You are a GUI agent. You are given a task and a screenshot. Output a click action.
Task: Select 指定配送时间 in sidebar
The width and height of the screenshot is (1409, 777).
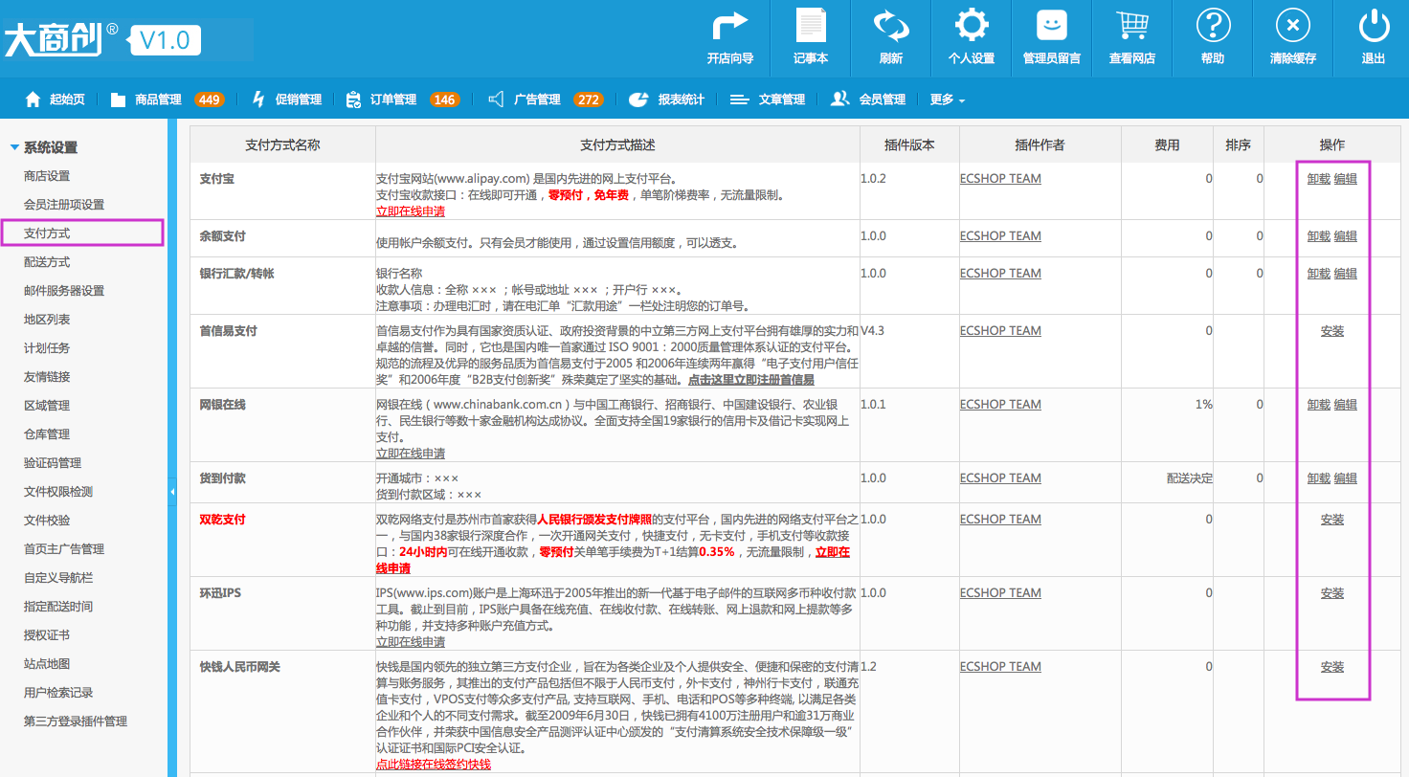[x=58, y=607]
